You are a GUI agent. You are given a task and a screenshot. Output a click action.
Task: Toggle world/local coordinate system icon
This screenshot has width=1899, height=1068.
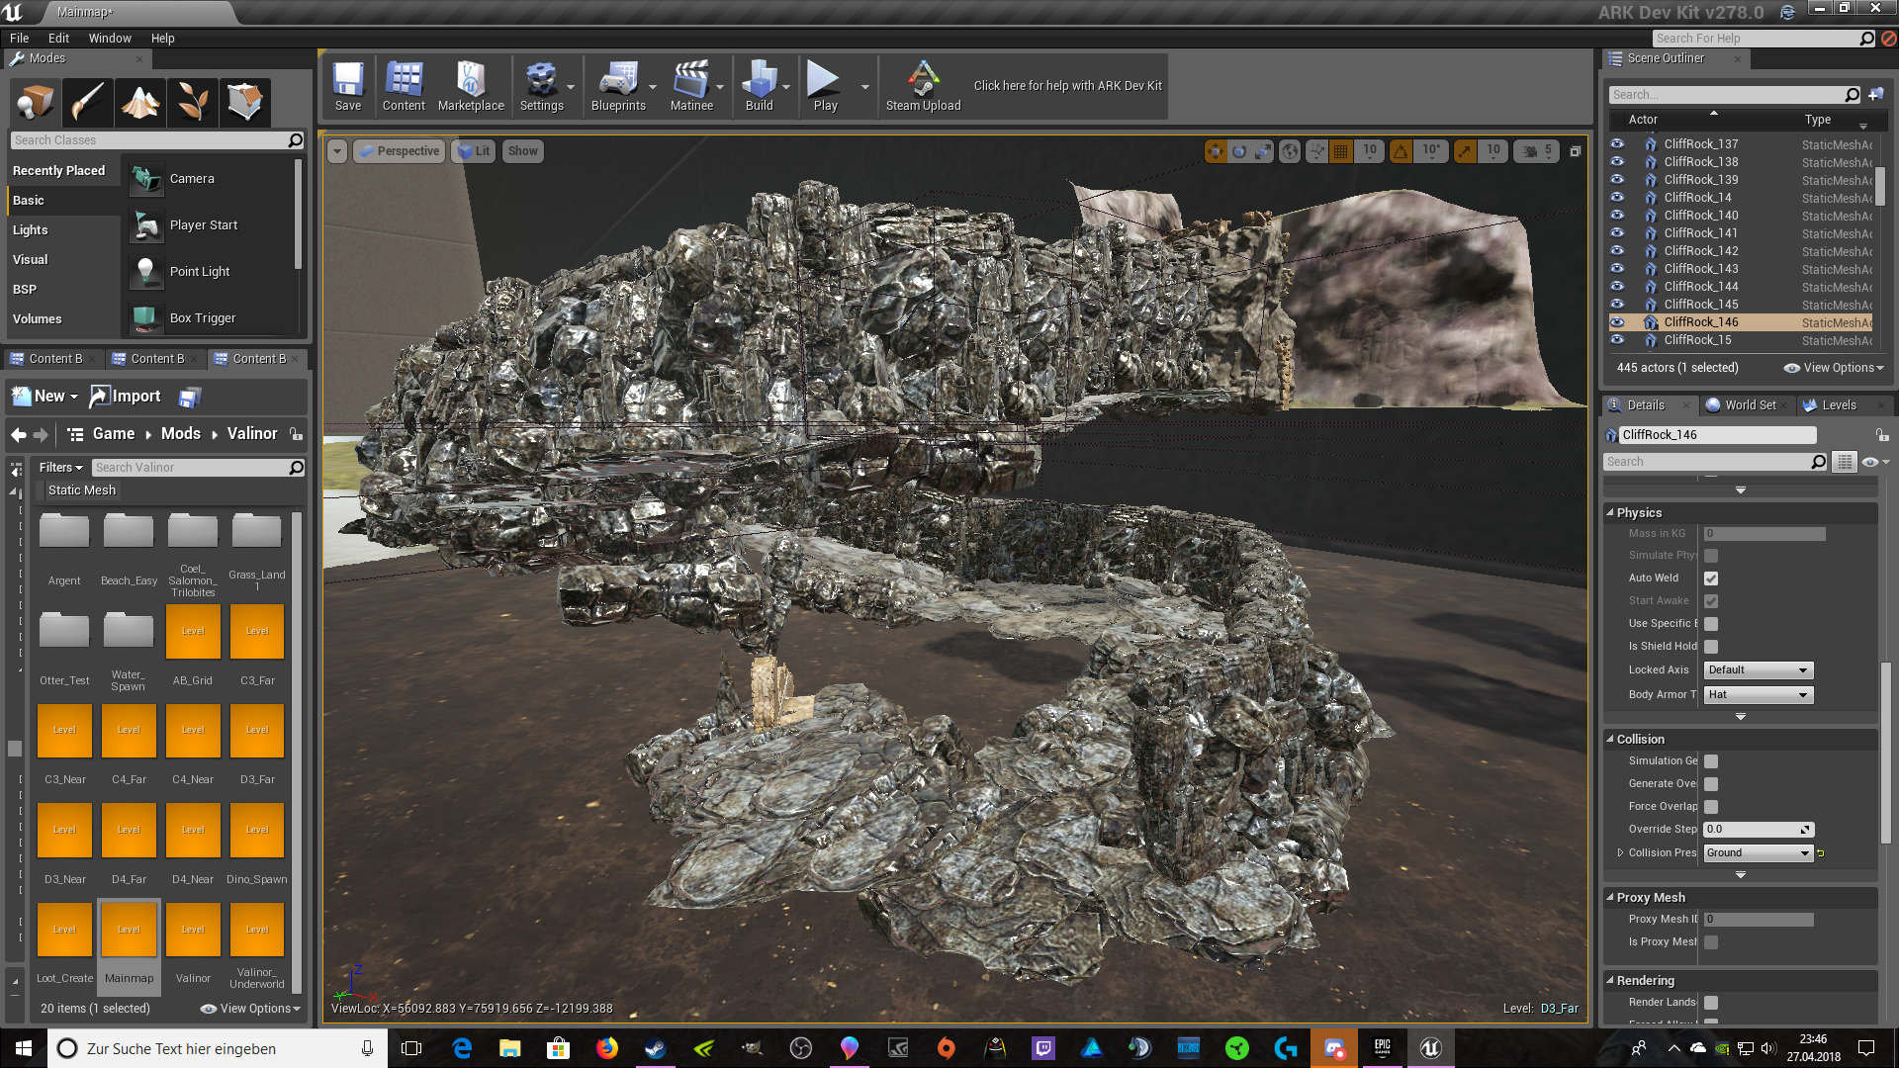click(1290, 151)
